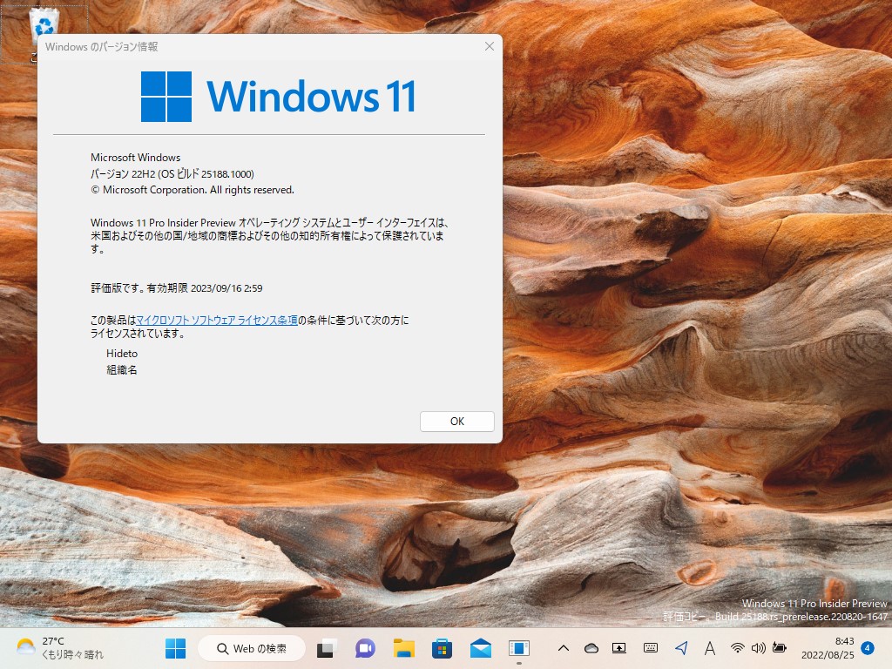Open Microsoft Teams Chat from taskbar
The image size is (892, 669).
pyautogui.click(x=364, y=648)
